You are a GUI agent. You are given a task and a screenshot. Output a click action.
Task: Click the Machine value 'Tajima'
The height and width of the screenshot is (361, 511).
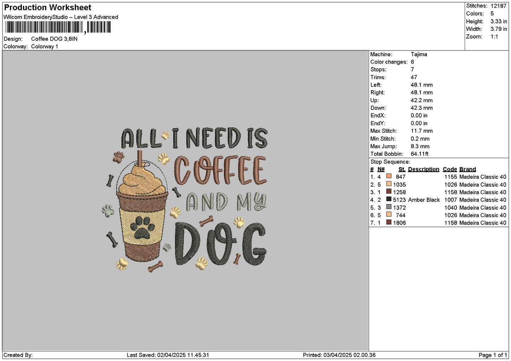pos(419,54)
